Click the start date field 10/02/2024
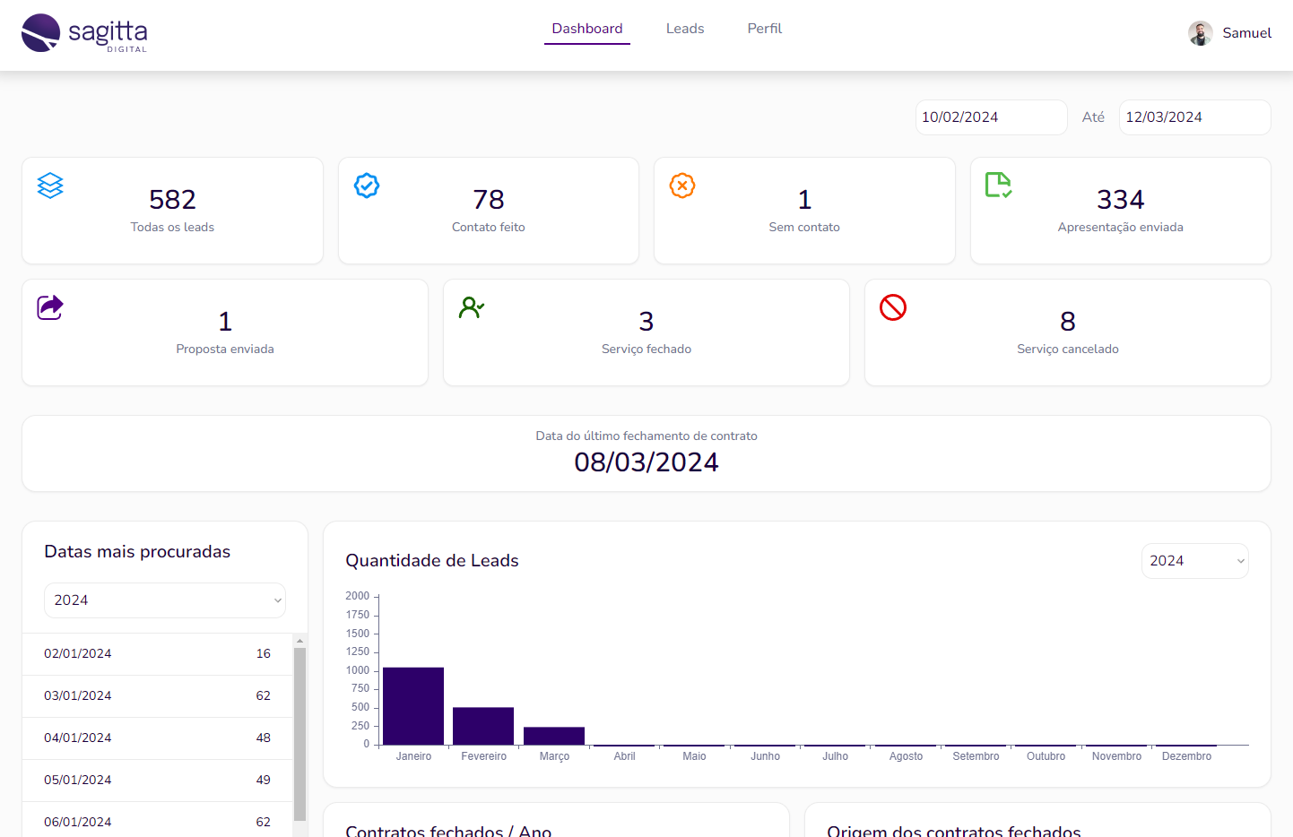1293x837 pixels. [991, 117]
